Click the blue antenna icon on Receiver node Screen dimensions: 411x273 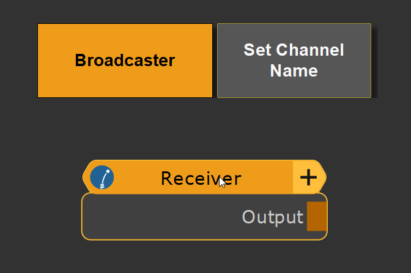pos(102,178)
